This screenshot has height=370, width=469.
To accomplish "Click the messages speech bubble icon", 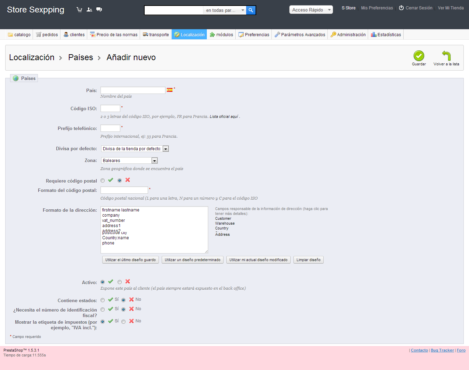I will click(99, 10).
